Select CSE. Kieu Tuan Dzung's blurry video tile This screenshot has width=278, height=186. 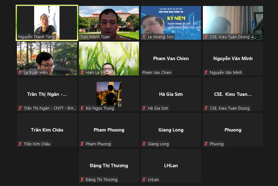point(233,23)
